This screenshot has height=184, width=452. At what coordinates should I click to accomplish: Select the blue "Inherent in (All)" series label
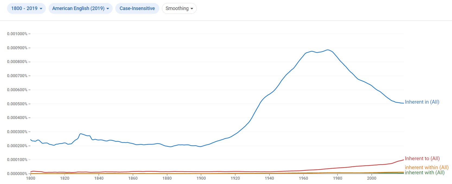coord(422,102)
